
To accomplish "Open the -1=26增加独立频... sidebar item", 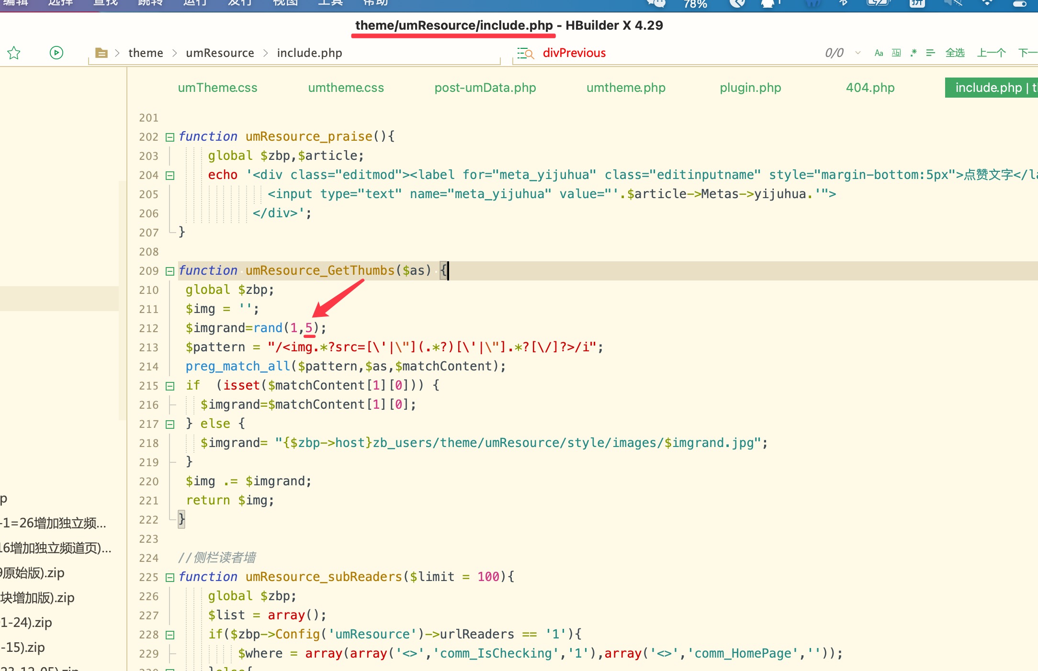I will [x=53, y=523].
